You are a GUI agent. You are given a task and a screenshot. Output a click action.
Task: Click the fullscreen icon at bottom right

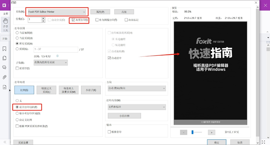263,142
